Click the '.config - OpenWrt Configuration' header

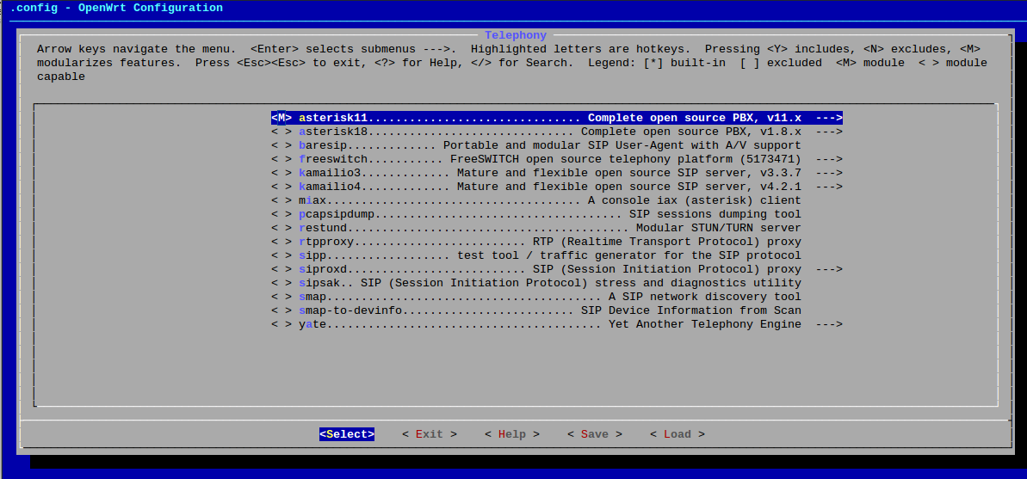(x=116, y=8)
